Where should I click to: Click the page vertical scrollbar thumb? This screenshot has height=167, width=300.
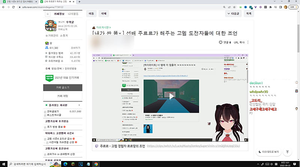click(x=298, y=38)
